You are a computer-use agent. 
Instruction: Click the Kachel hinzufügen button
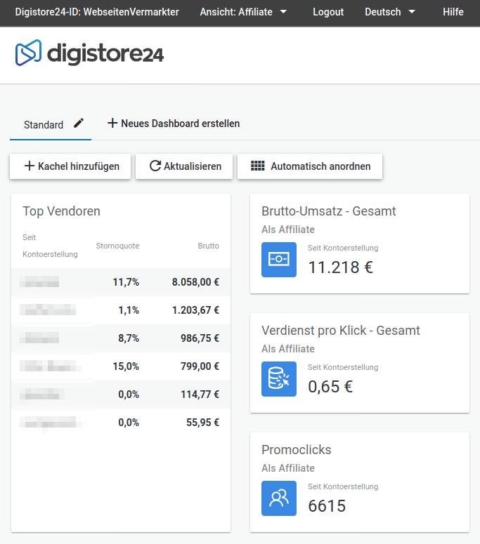pyautogui.click(x=70, y=166)
